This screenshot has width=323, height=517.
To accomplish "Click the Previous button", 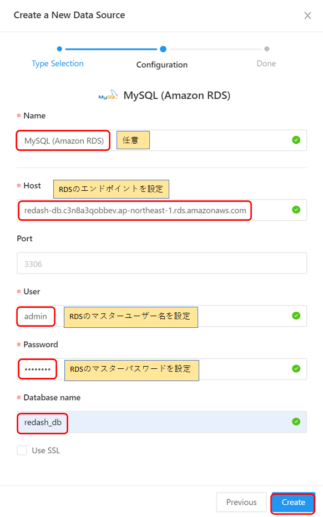I will [x=241, y=502].
